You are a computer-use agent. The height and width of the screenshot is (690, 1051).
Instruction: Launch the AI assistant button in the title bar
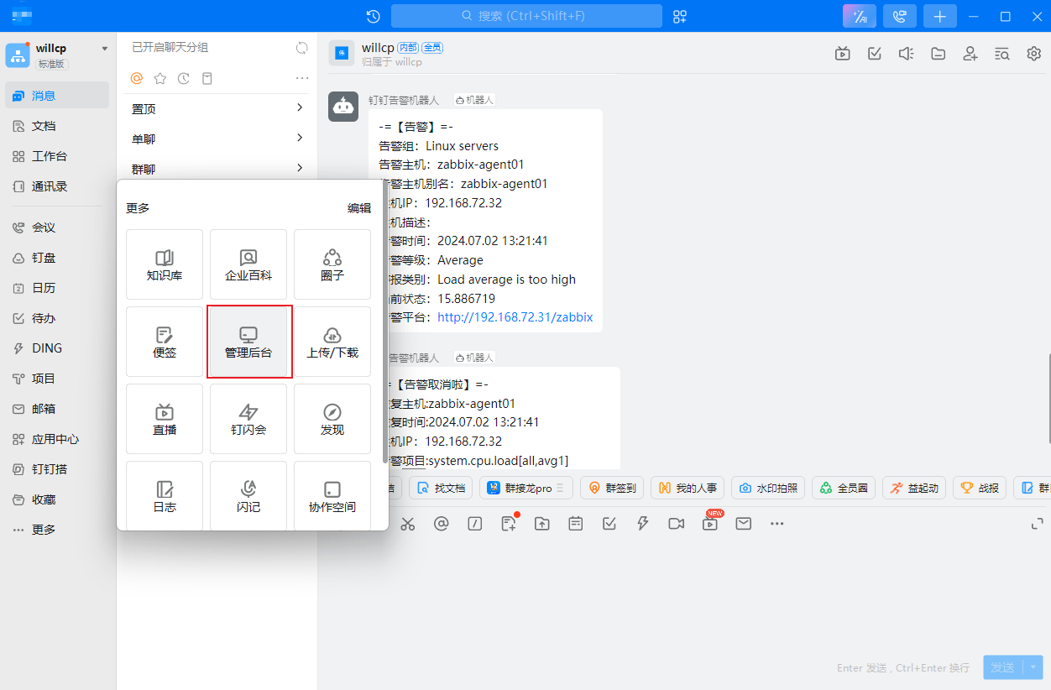click(860, 16)
